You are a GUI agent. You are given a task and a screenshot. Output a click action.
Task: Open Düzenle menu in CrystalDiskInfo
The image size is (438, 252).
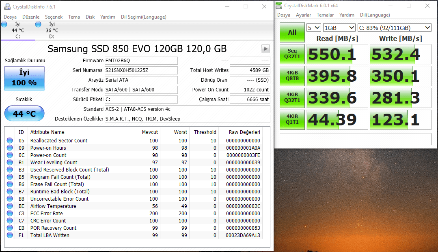[x=31, y=17]
